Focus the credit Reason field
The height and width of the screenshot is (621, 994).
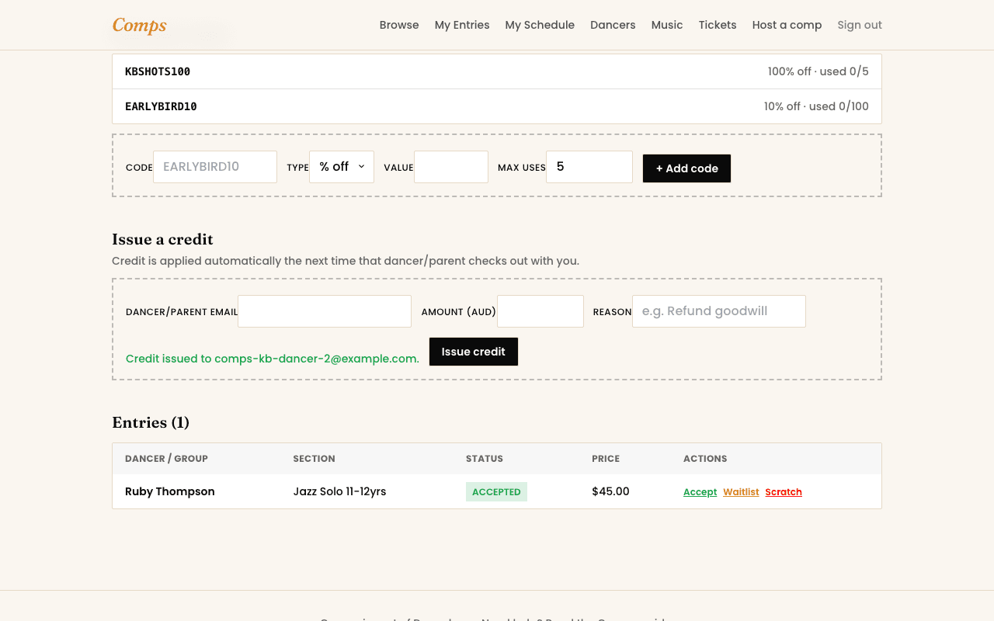click(719, 311)
